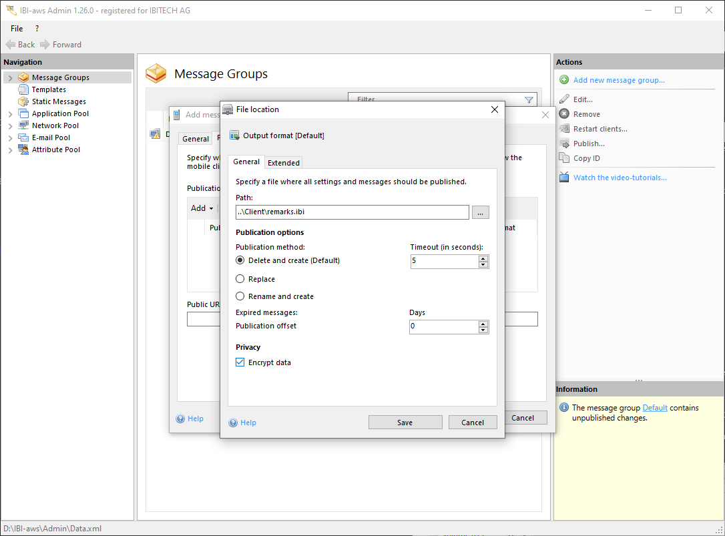Click the Watch video-tutorials TV icon

[x=564, y=178]
